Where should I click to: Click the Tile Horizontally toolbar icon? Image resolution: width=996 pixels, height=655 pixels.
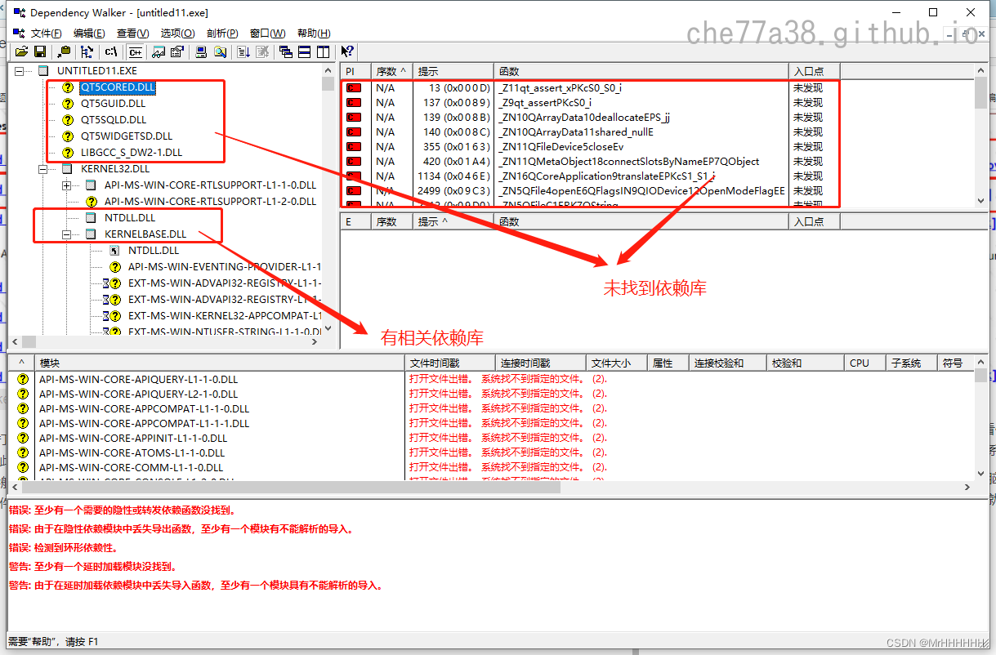point(304,51)
